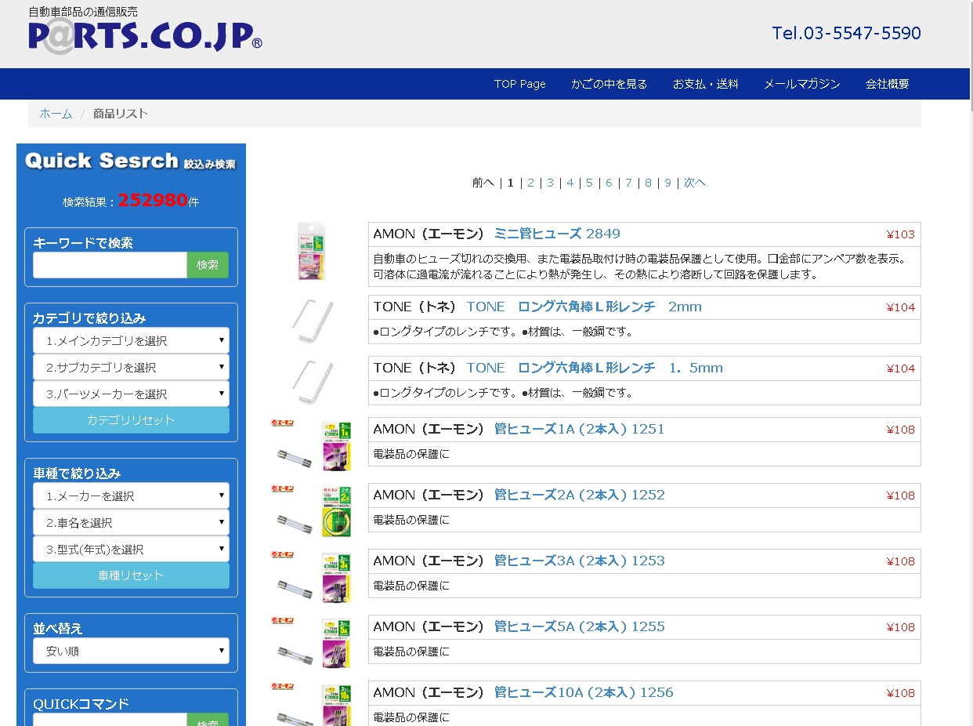Open 会社概要 menu item
The width and height of the screenshot is (973, 726).
pyautogui.click(x=888, y=84)
